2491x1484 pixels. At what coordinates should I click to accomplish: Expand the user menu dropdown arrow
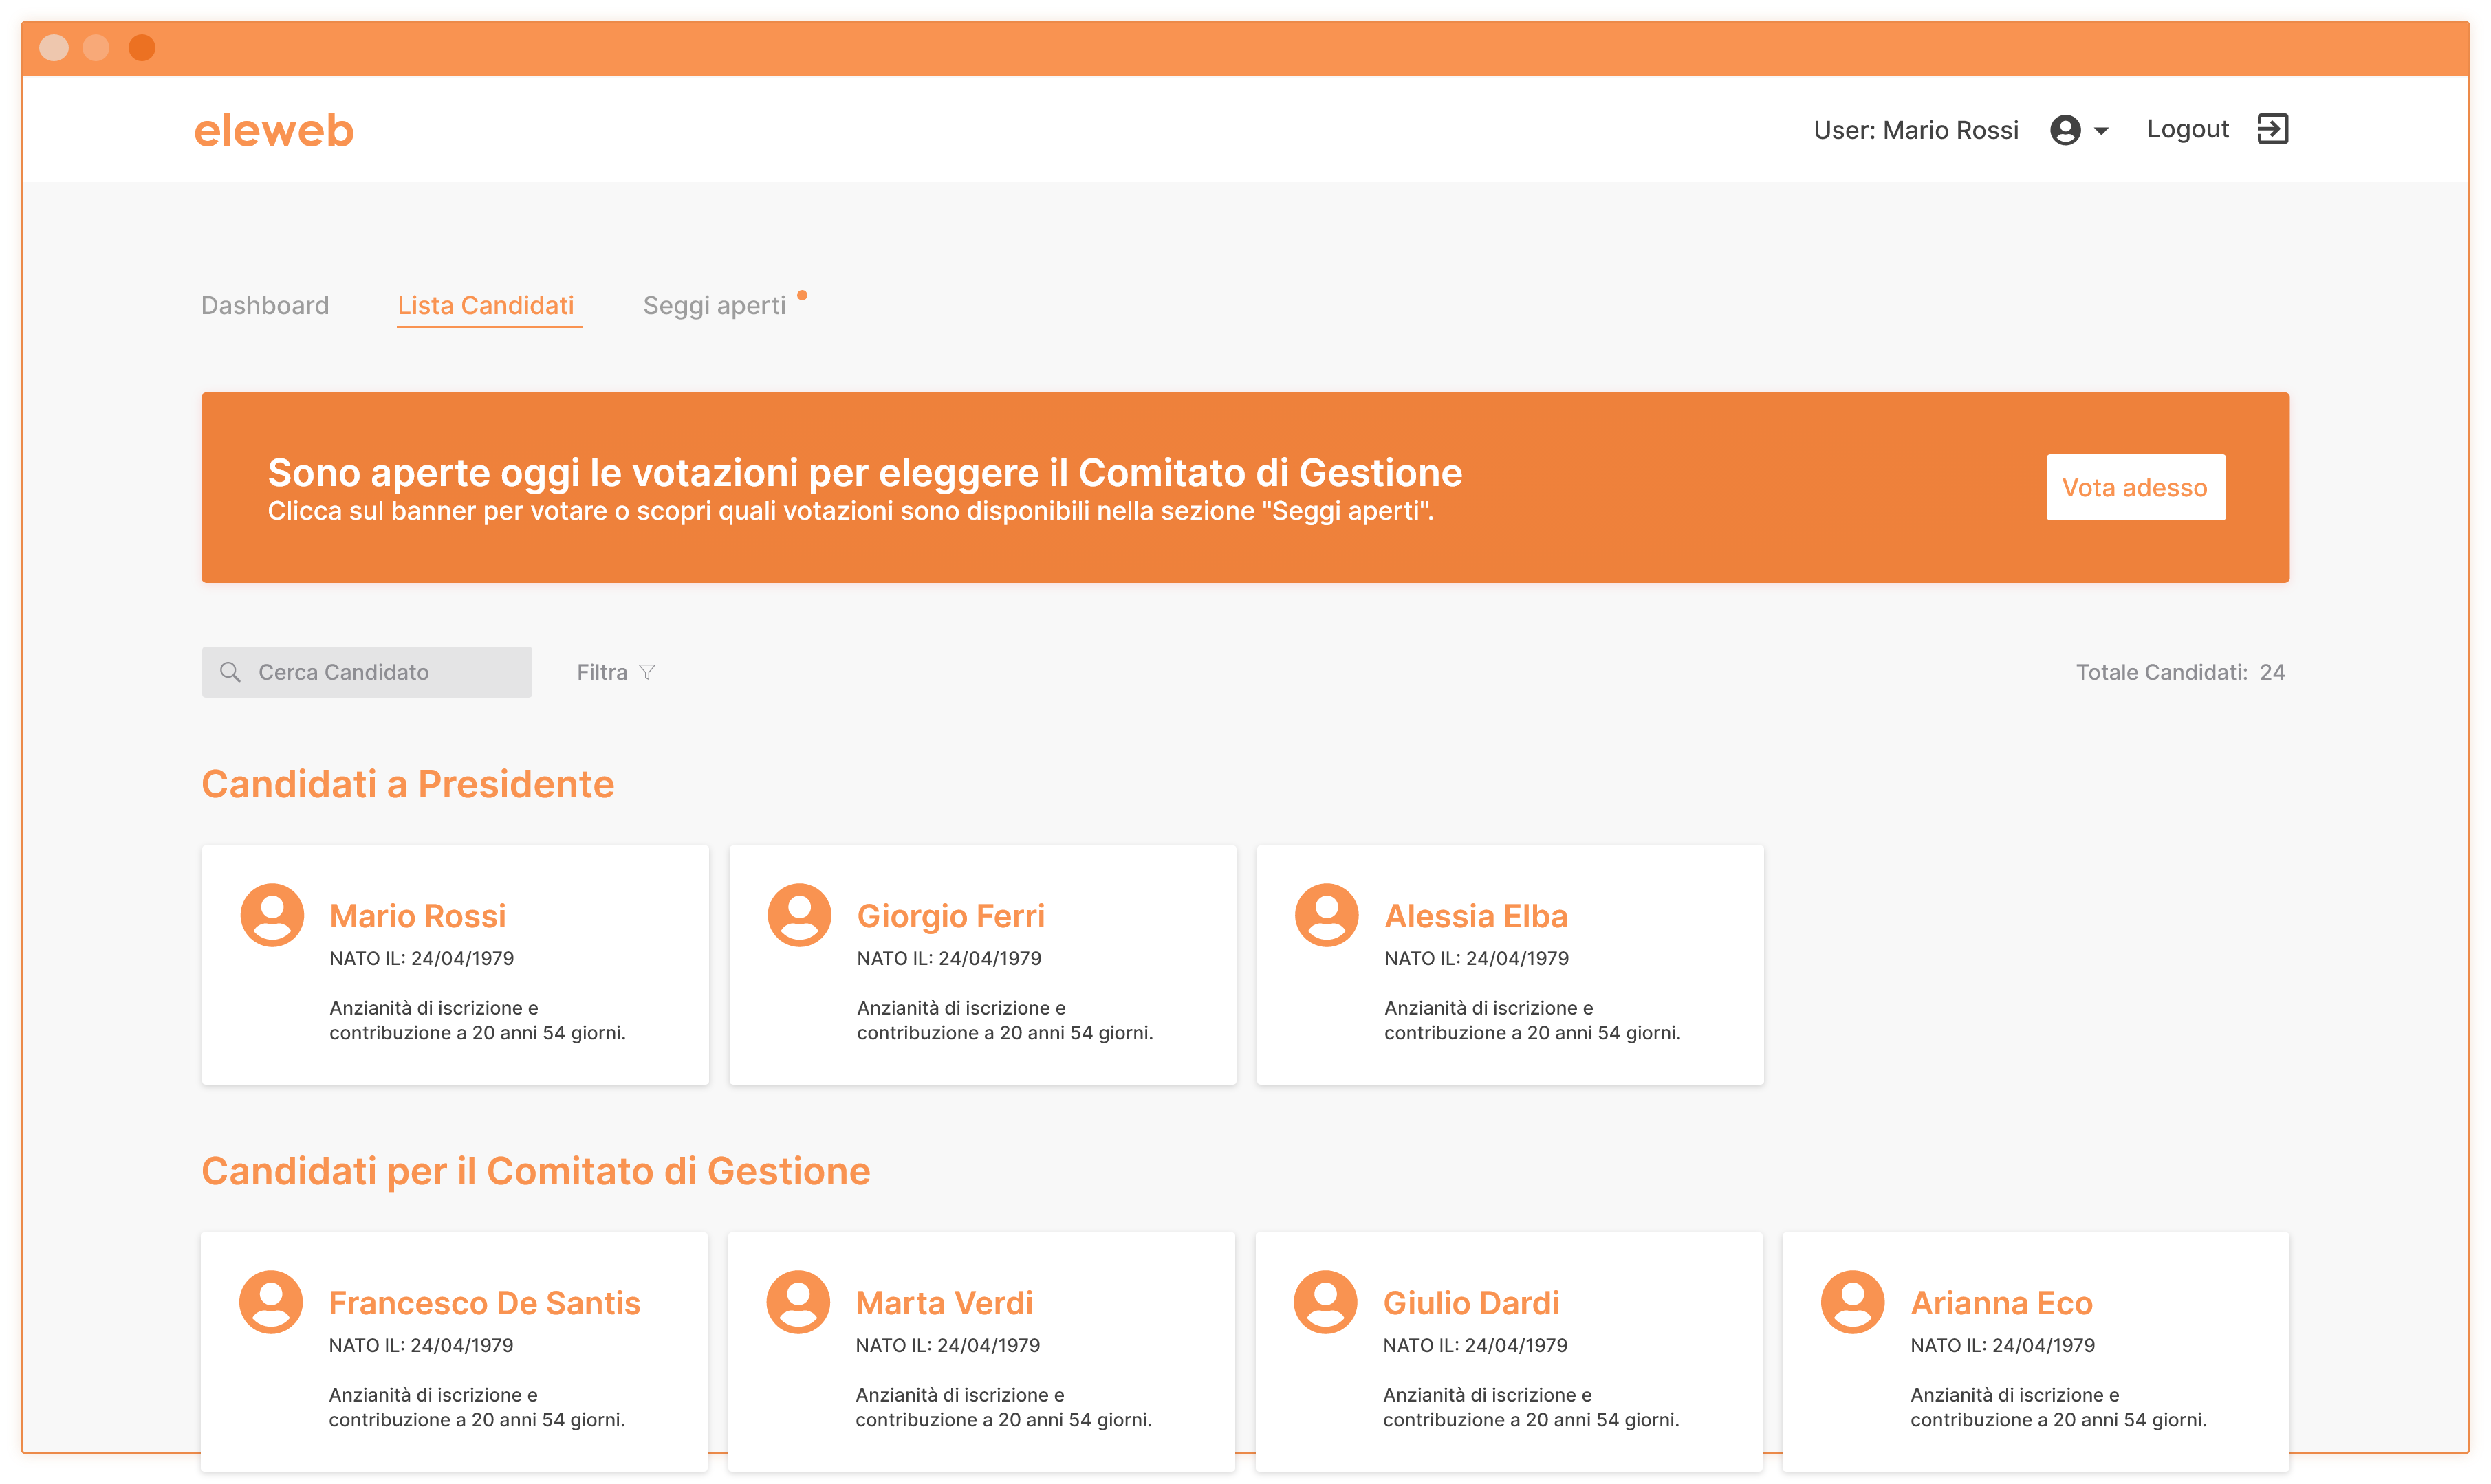(2101, 131)
